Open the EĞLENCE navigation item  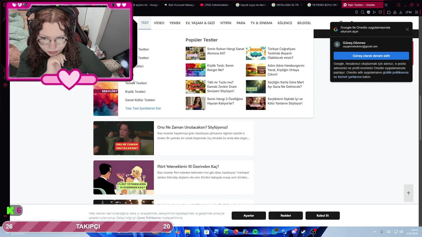pos(285,23)
